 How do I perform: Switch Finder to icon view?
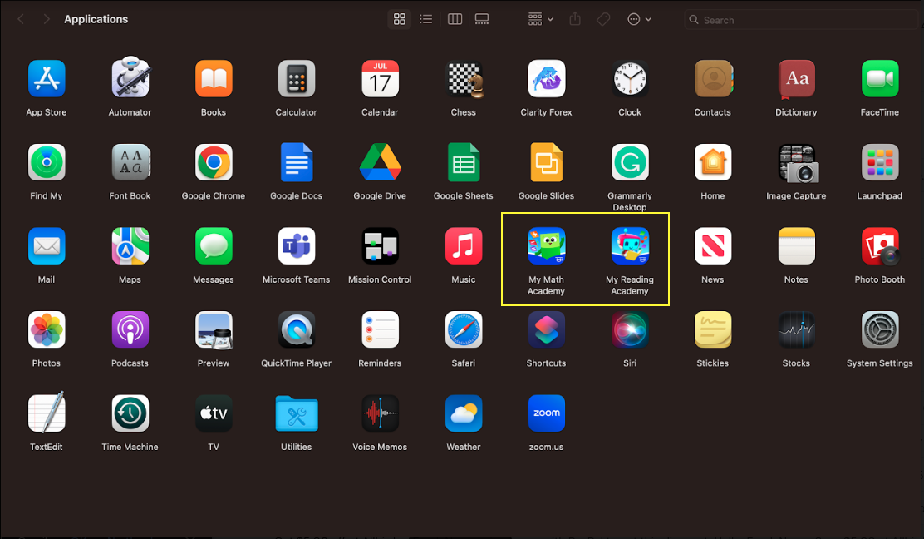click(400, 19)
